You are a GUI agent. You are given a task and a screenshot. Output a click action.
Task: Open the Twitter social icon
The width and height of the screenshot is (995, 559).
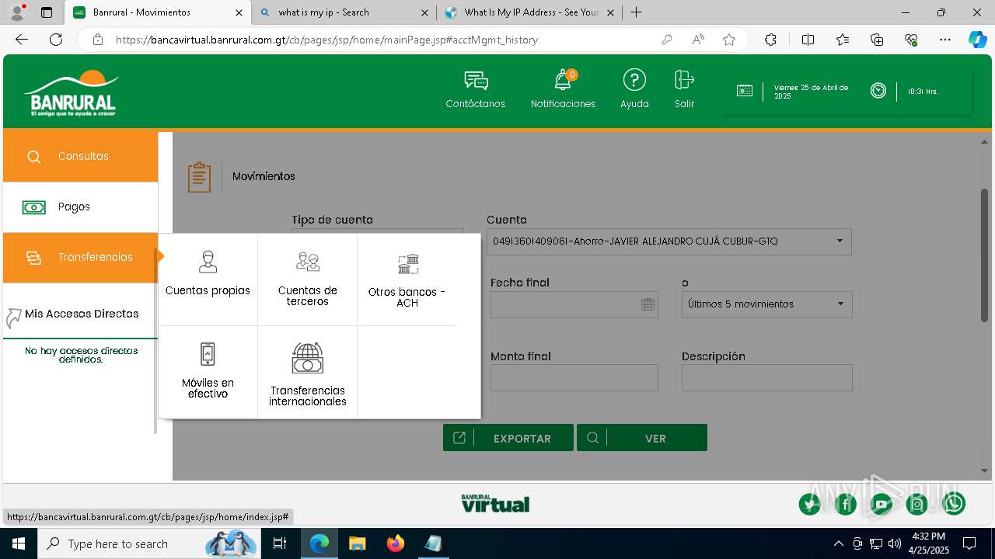click(810, 504)
